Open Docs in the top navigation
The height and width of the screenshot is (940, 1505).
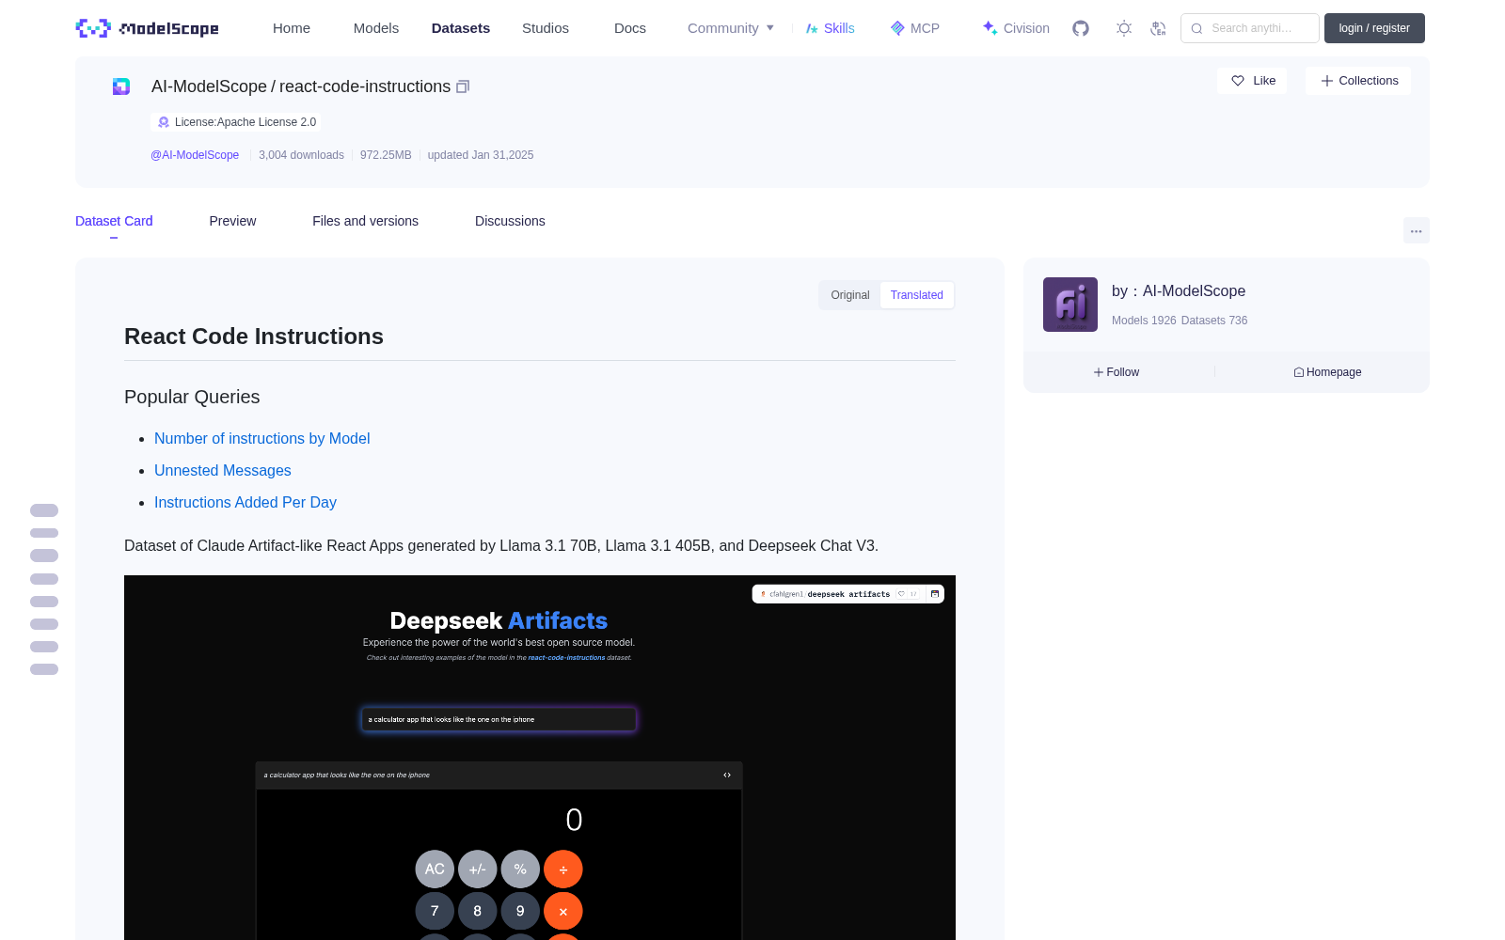pos(630,28)
